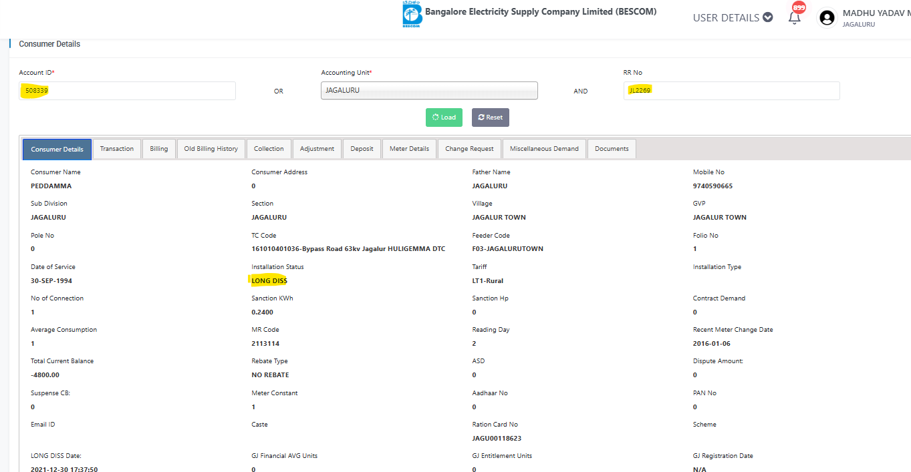
Task: Open the Meter Details tab
Action: point(410,149)
